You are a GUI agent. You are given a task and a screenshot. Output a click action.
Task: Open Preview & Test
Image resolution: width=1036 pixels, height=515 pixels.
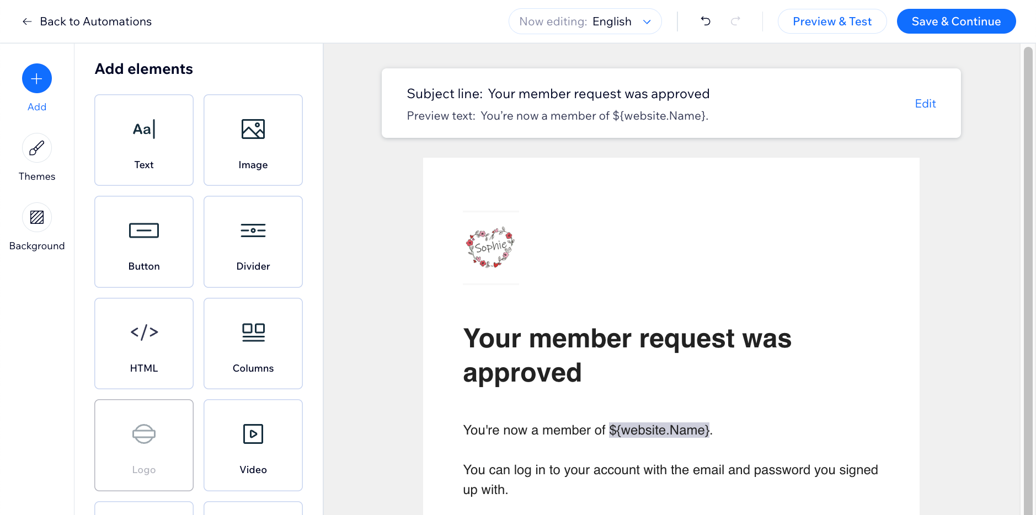pos(832,21)
